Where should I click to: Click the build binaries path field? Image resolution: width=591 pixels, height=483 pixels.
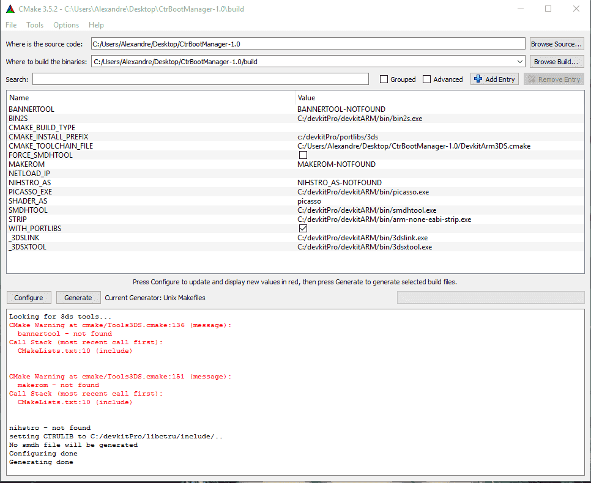point(308,61)
